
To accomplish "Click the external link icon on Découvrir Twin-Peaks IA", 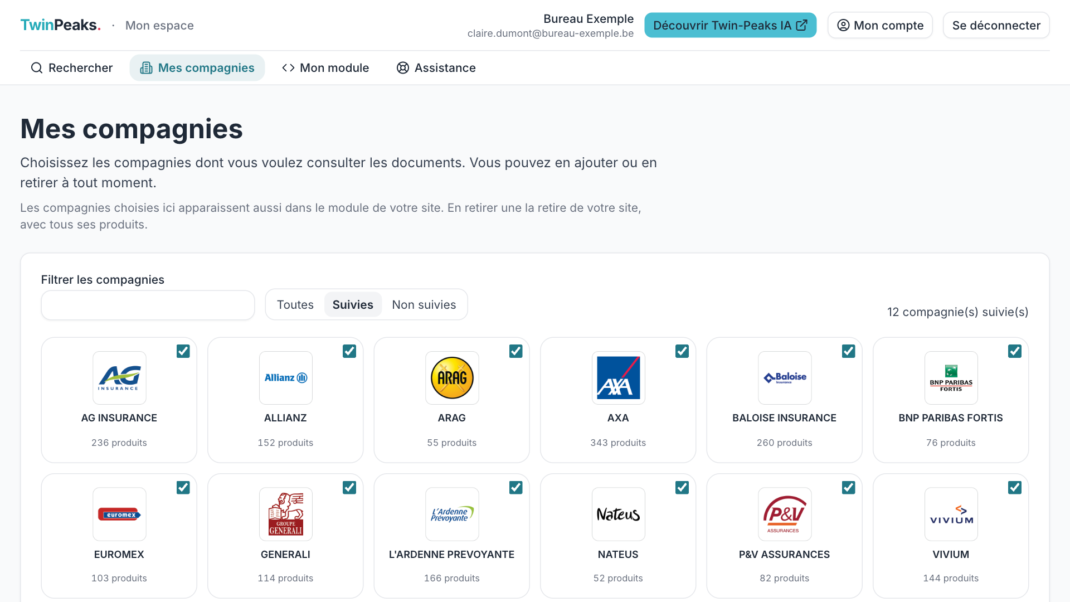I will click(x=801, y=25).
